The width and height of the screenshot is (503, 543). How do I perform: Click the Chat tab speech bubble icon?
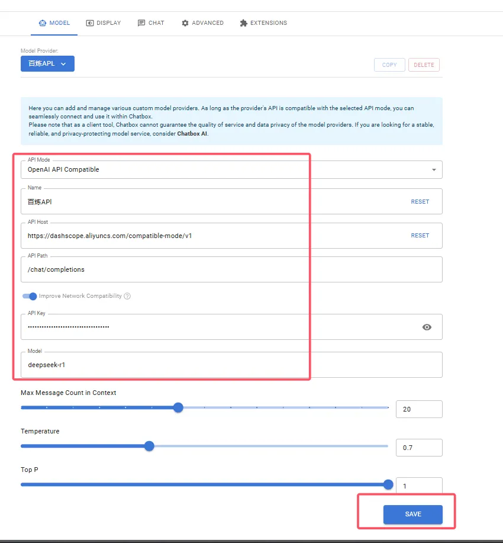(x=141, y=23)
